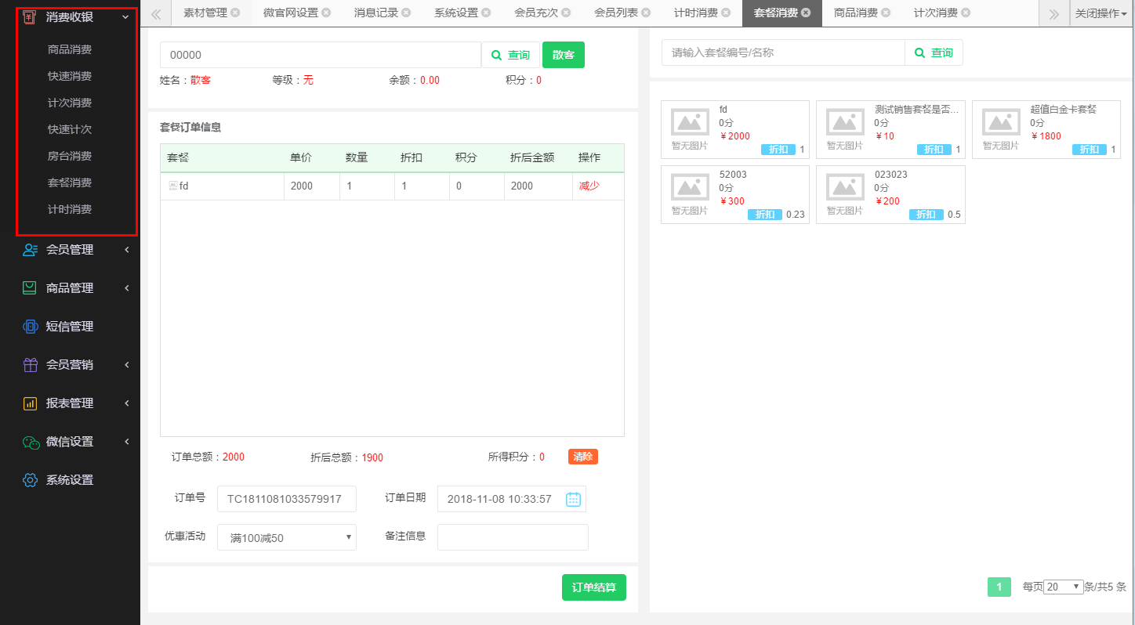1135x625 pixels.
Task: Click 减少 in the fd order row
Action: click(x=589, y=186)
